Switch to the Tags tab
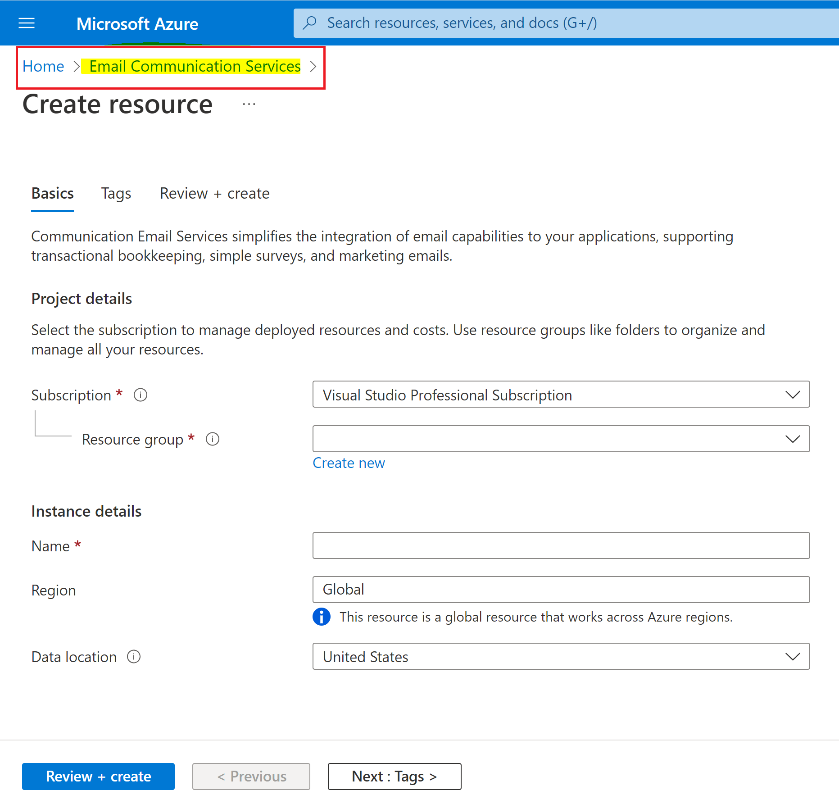Image resolution: width=839 pixels, height=804 pixels. (116, 193)
